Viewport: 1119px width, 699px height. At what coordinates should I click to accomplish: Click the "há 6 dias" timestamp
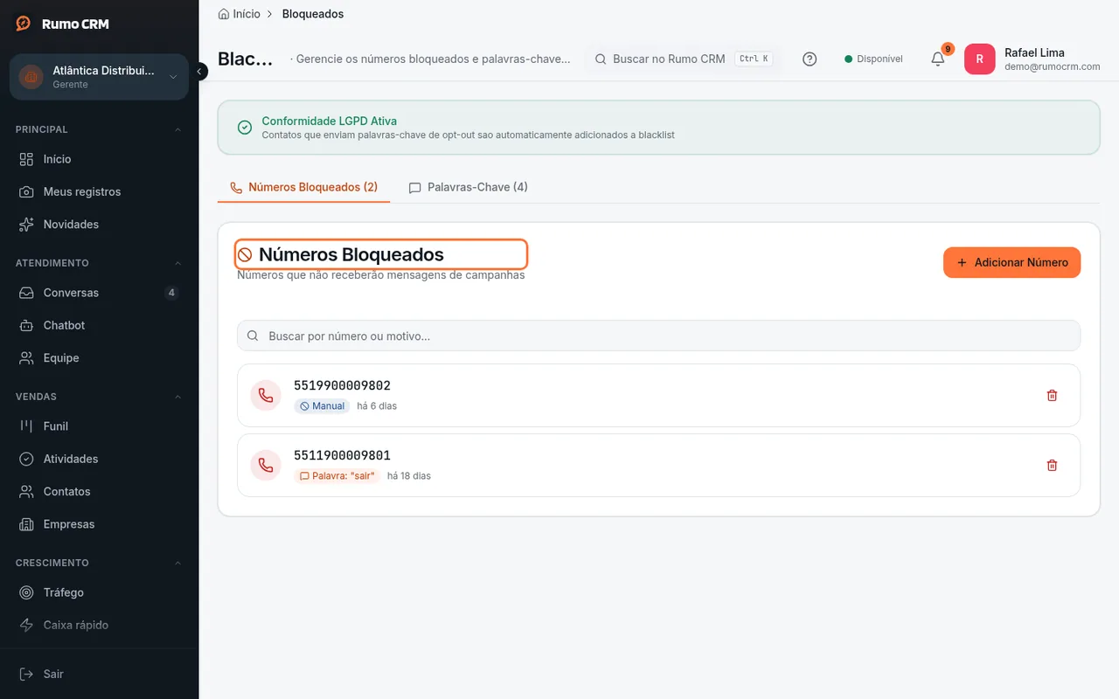(377, 406)
